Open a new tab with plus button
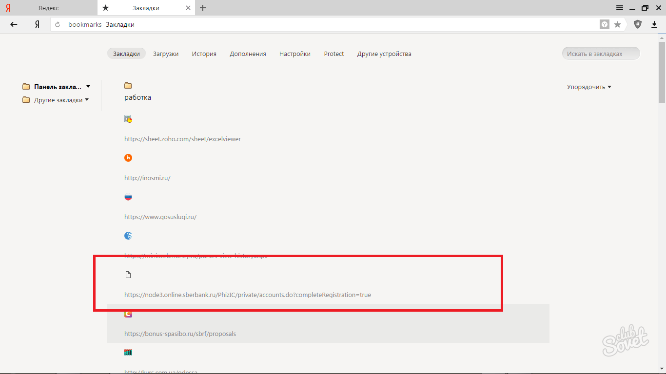Image resolution: width=666 pixels, height=374 pixels. 203,8
